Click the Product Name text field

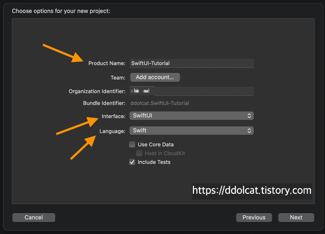[x=191, y=63]
